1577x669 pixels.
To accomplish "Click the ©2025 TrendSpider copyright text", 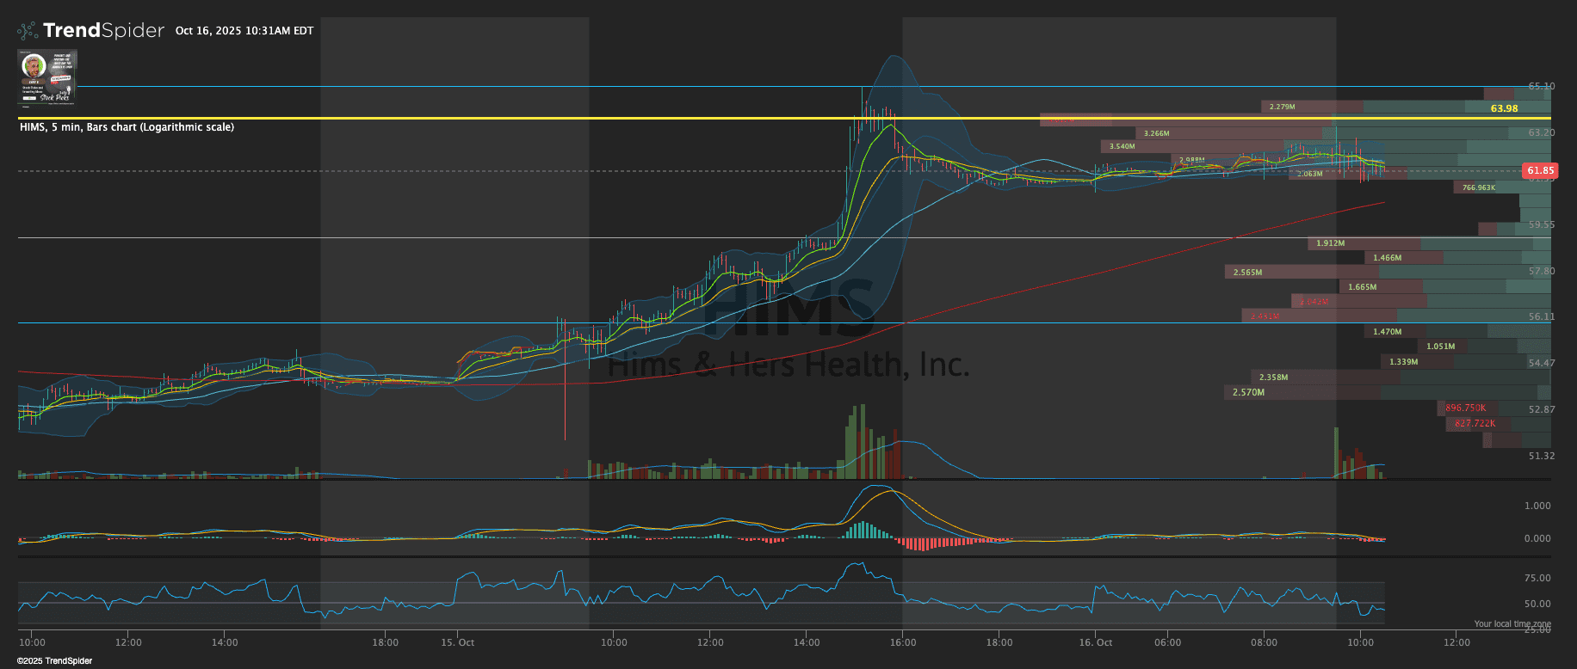I will [55, 661].
